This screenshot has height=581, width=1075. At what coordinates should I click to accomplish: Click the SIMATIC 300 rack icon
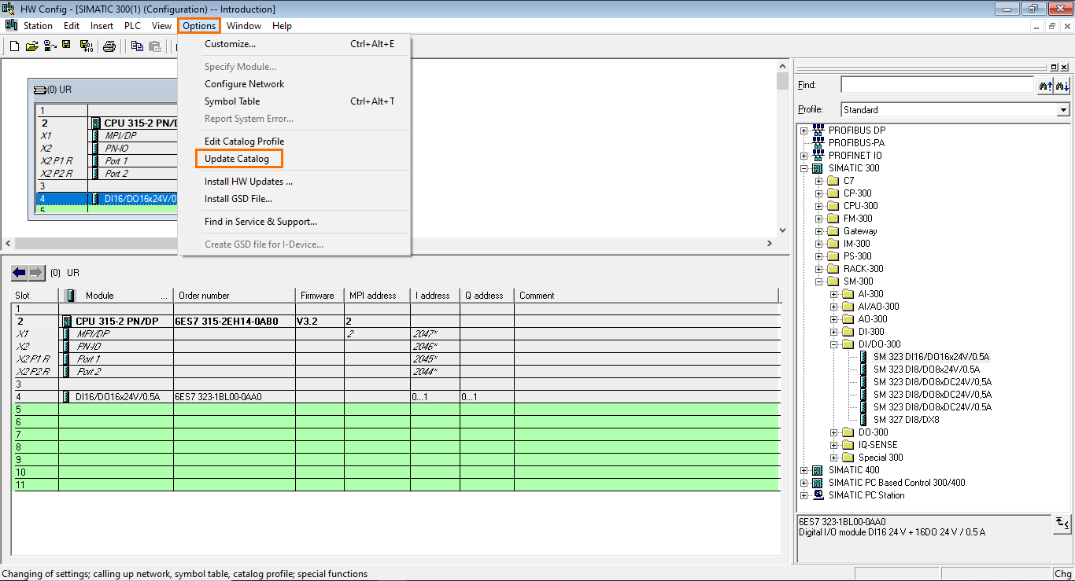(x=818, y=168)
